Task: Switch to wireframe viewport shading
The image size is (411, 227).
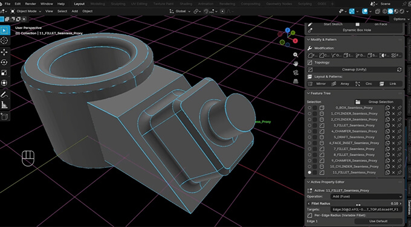Action: [x=385, y=11]
